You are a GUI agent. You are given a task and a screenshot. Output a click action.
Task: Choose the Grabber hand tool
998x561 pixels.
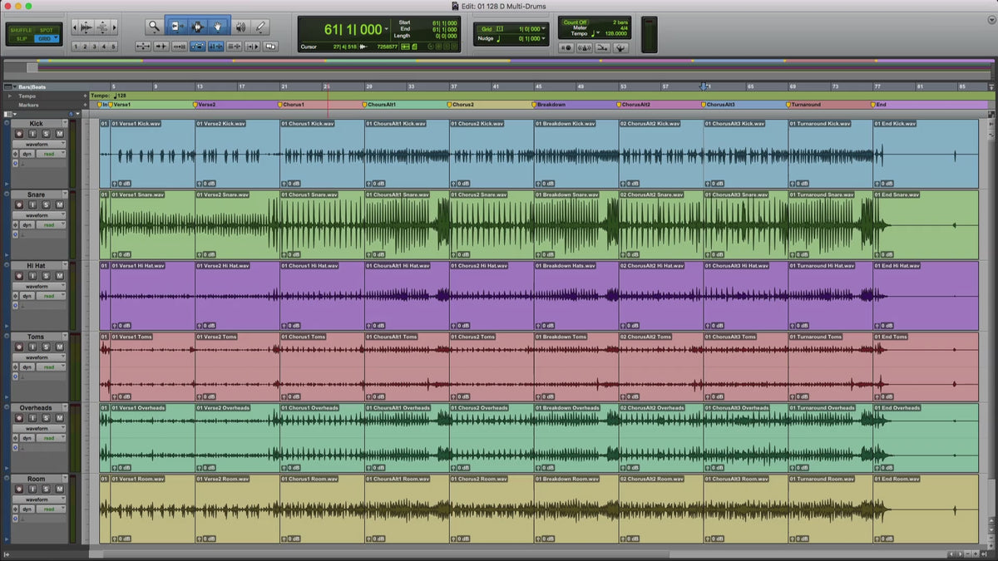pos(219,27)
